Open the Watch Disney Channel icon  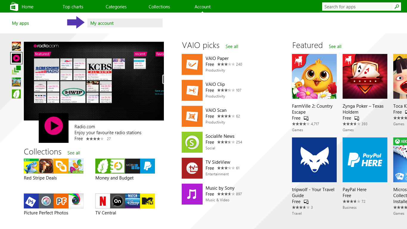(x=133, y=201)
